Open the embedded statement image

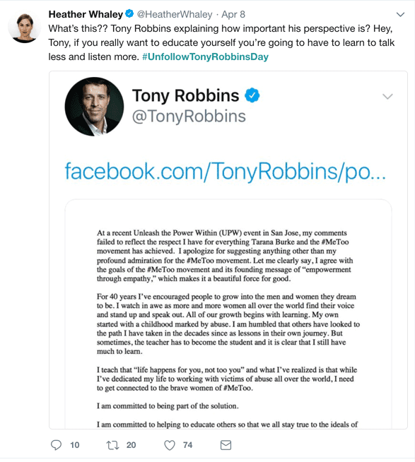[x=228, y=314]
